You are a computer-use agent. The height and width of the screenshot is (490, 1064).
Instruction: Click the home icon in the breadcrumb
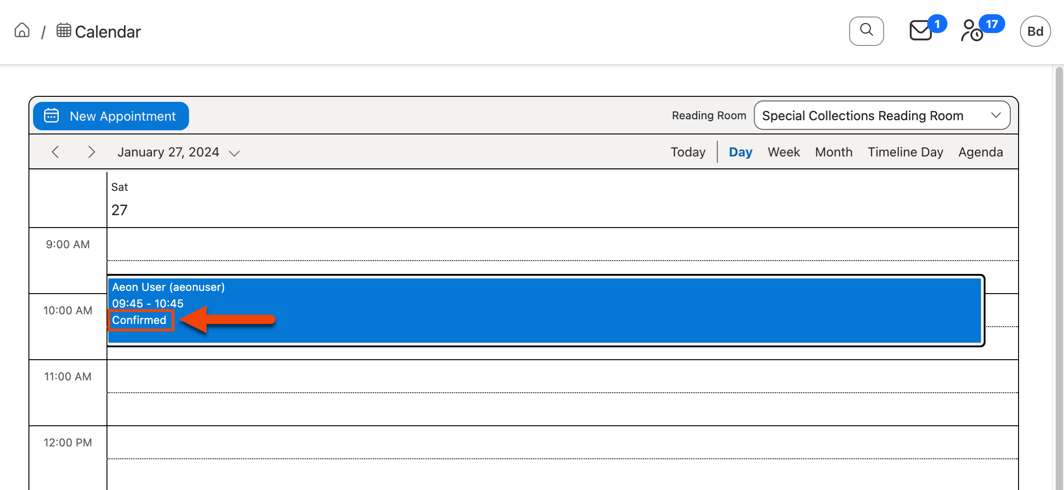click(21, 30)
